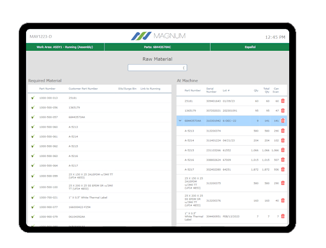Click trash icon for A-5217
The image size is (326, 248).
(x=283, y=170)
